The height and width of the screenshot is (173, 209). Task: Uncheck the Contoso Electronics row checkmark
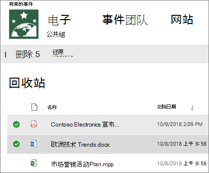[16, 125]
